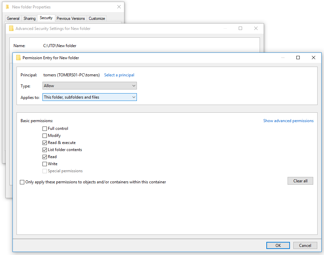324x255 pixels.
Task: Open the Type dropdown set to Allow
Action: point(89,86)
